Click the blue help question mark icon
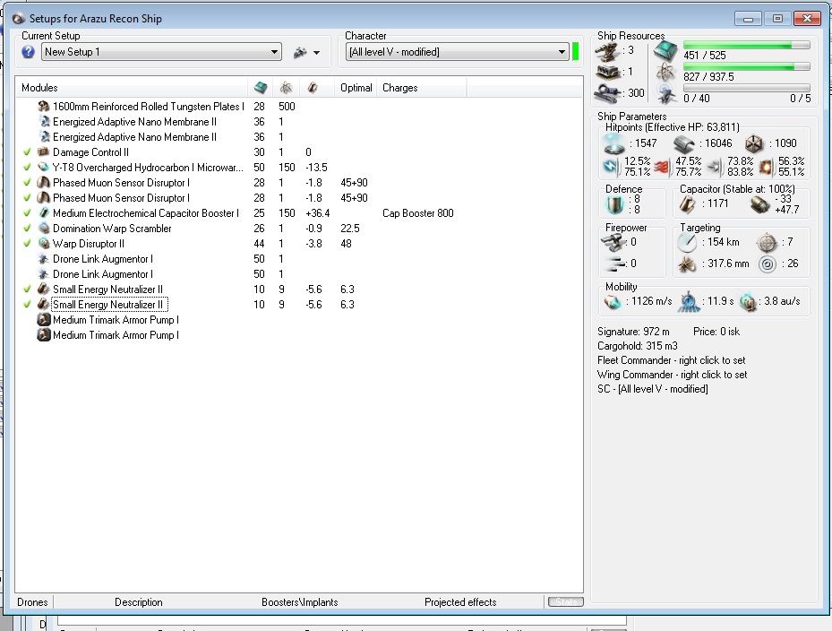This screenshot has height=631, width=832. click(29, 52)
